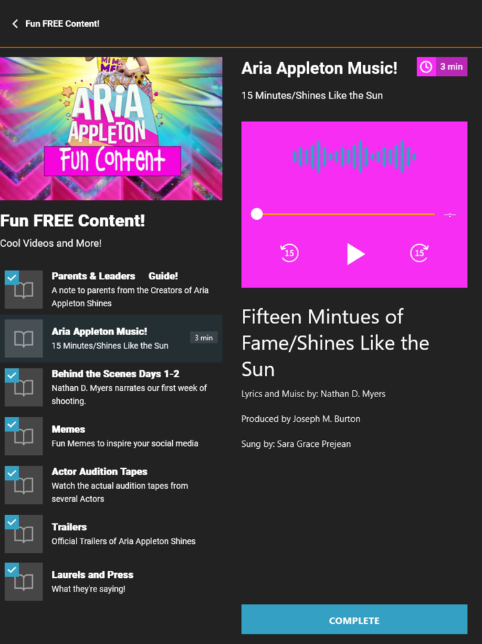The image size is (482, 644).
Task: Toggle the Actor Audition Tapes checkmark
Action: point(12,473)
